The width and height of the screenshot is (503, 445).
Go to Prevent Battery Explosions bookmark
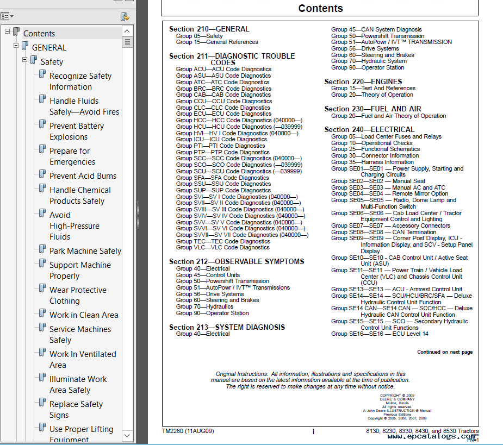[77, 131]
